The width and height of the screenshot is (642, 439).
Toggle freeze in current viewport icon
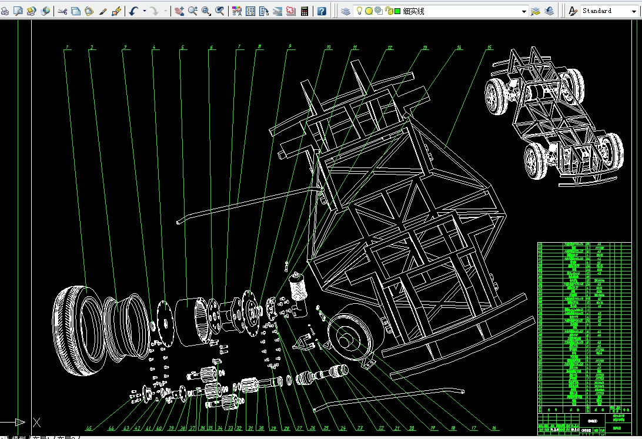coord(379,11)
